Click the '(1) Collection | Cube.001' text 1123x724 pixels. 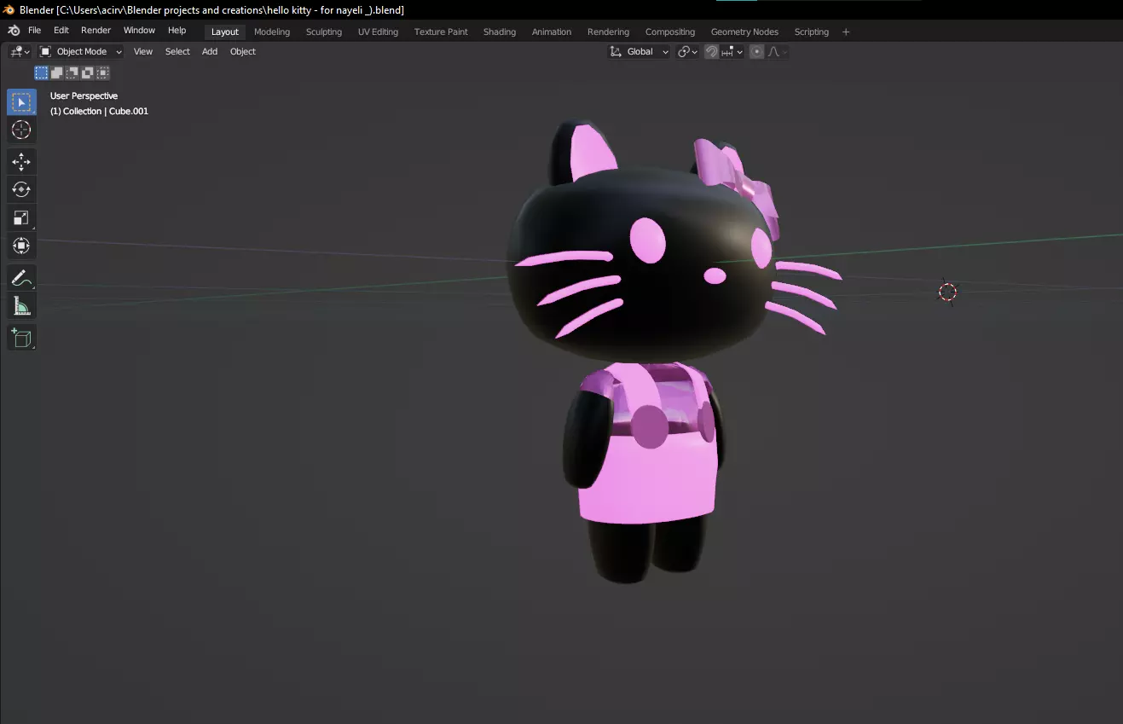[x=99, y=112]
